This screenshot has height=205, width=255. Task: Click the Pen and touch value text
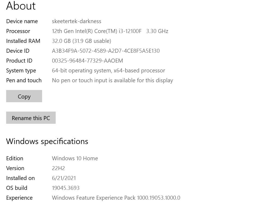[112, 81]
